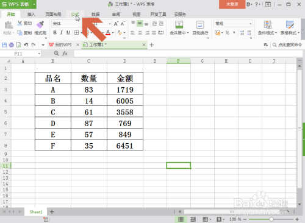Toggle top vertical alignment
Viewport: 305px width, 223px height.
click(x=133, y=23)
